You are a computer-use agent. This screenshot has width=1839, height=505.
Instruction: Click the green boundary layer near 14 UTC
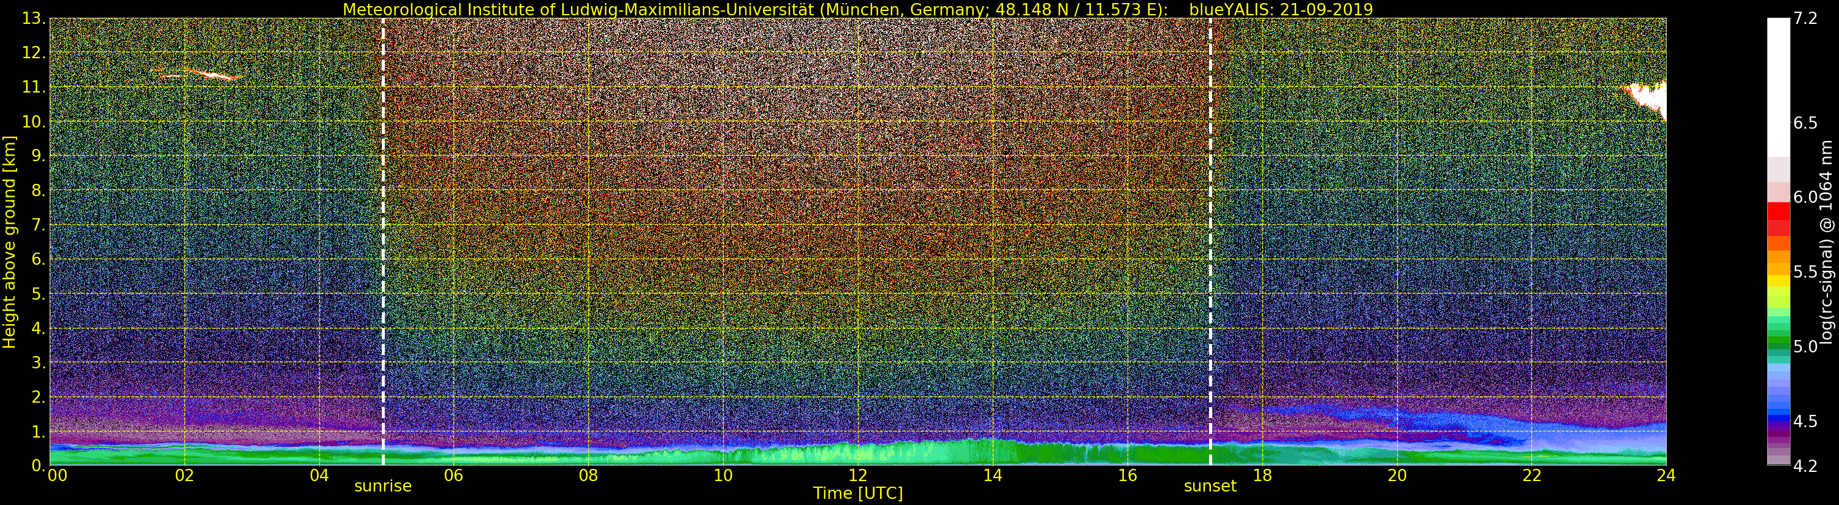tap(992, 452)
